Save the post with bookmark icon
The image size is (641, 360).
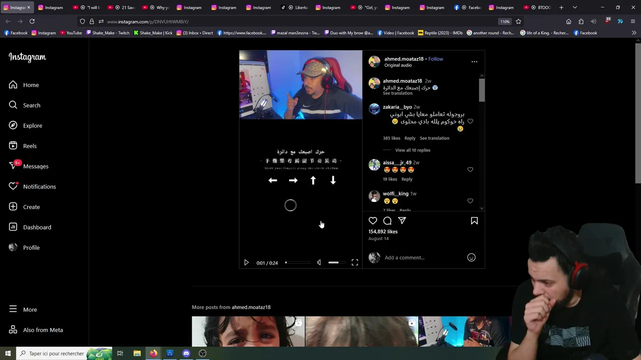tap(474, 220)
